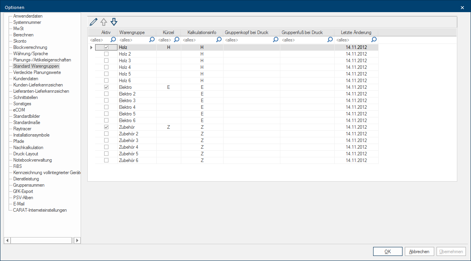This screenshot has width=471, height=261.
Task: Select the Zubehör 4 table row
Action: coord(129,147)
